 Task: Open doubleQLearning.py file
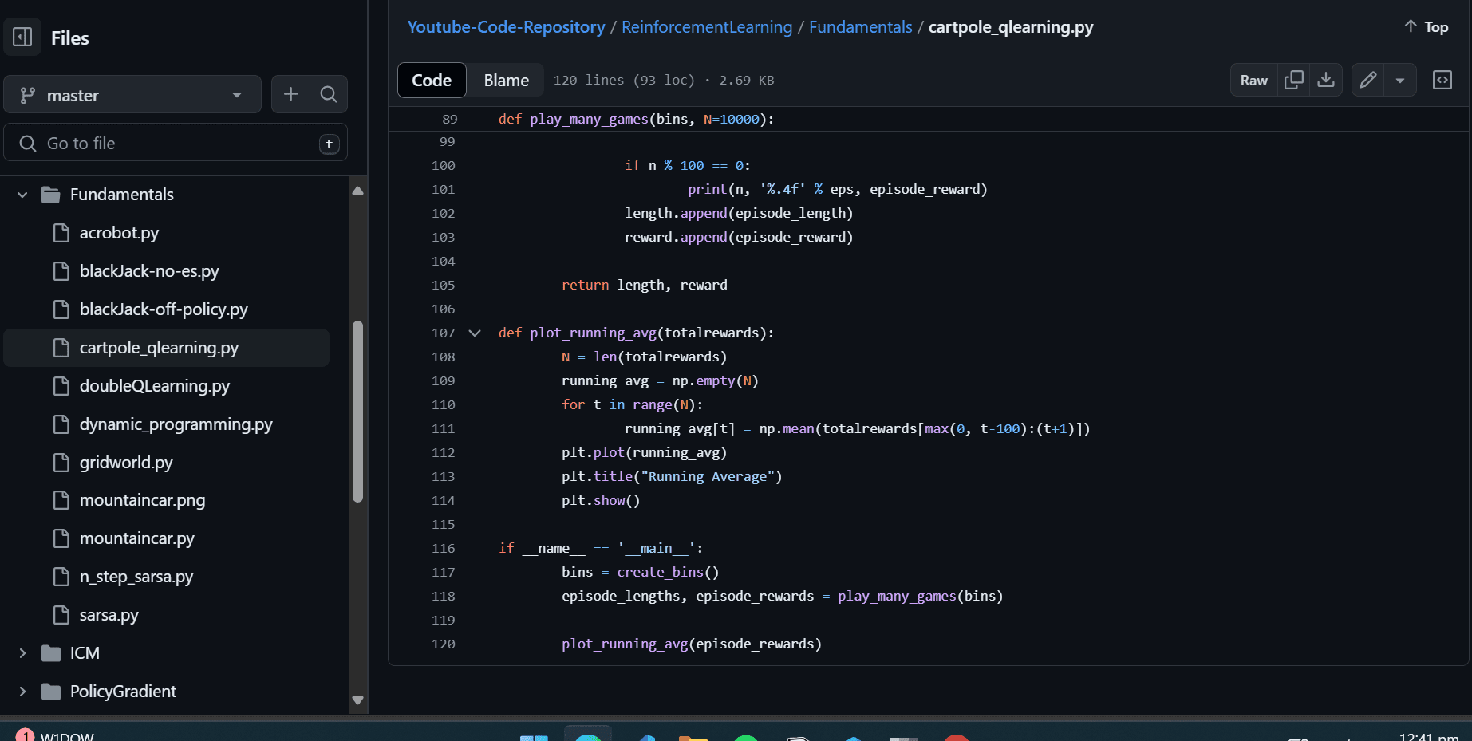click(x=155, y=386)
